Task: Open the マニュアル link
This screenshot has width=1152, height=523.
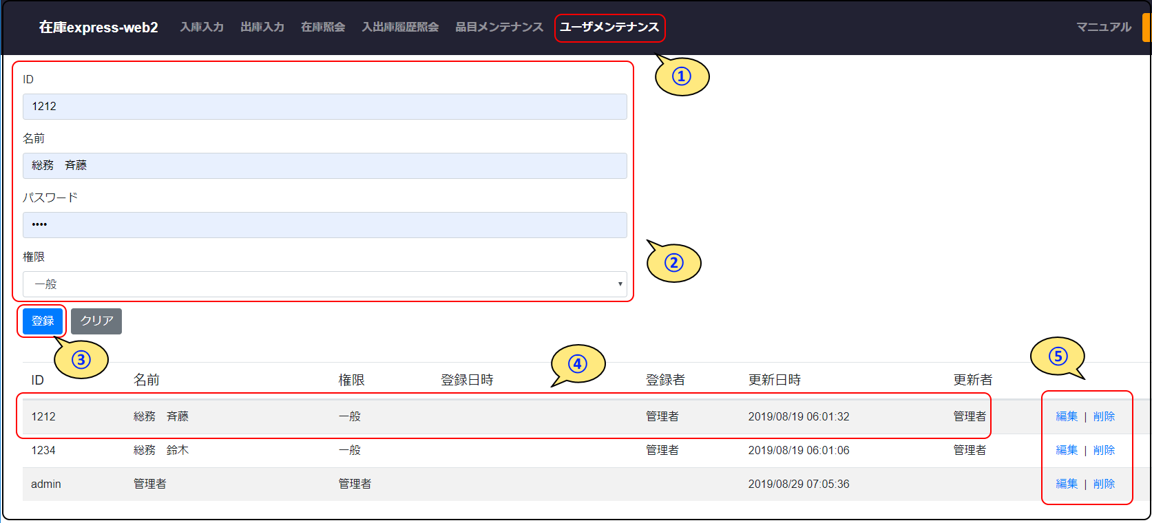Action: (1103, 27)
